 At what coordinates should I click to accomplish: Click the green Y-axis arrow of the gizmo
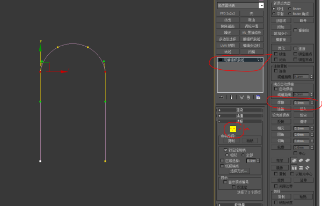click(40, 48)
